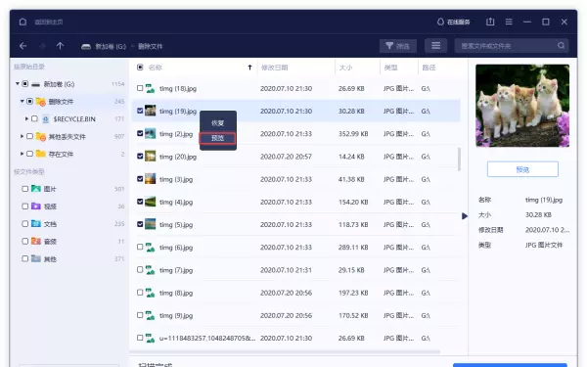Click the 其他 other-files category icon
587x367 pixels.
(36, 258)
